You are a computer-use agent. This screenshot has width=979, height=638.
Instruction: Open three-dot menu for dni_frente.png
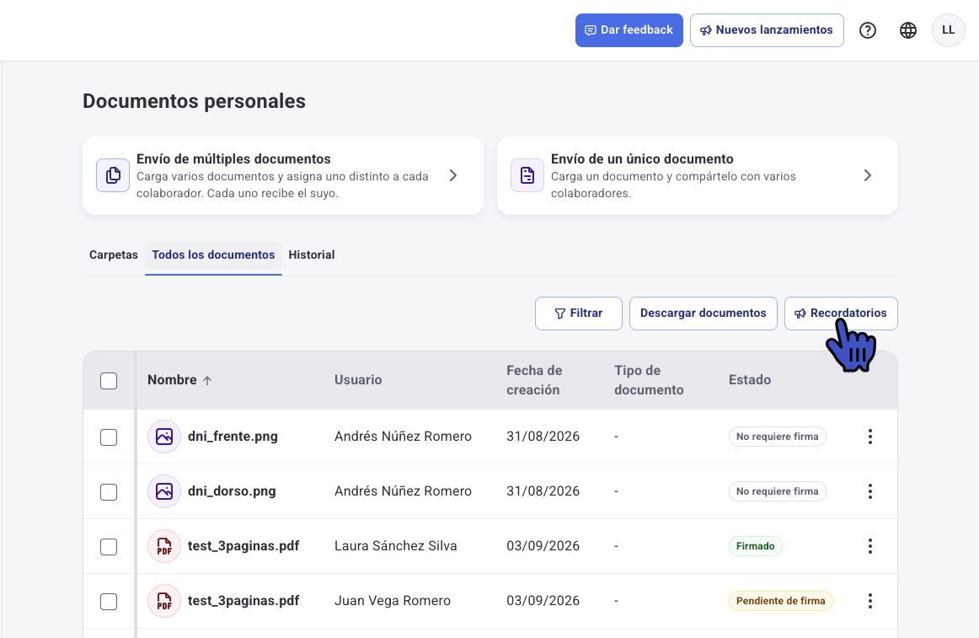869,437
